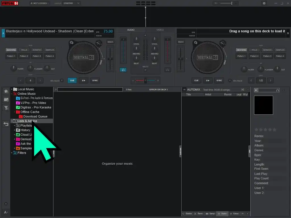291x218 pixels.
Task: Click the Filters folder icon
Action: coord(15,153)
